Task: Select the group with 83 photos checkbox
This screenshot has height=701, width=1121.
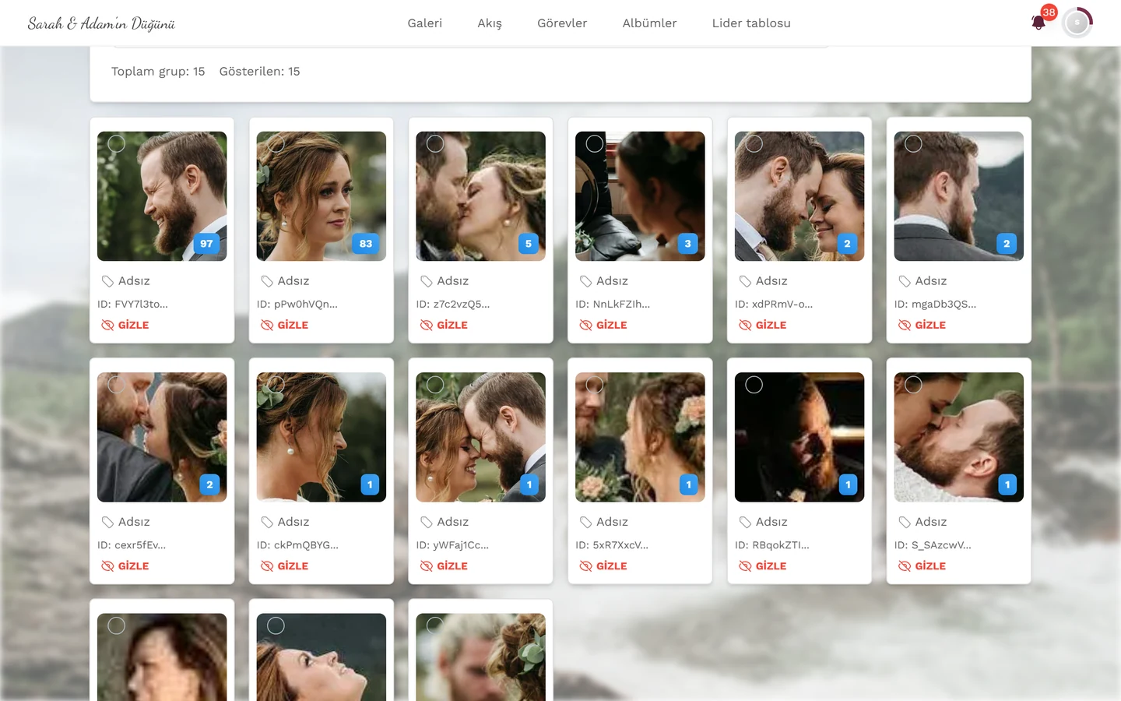Action: click(276, 143)
